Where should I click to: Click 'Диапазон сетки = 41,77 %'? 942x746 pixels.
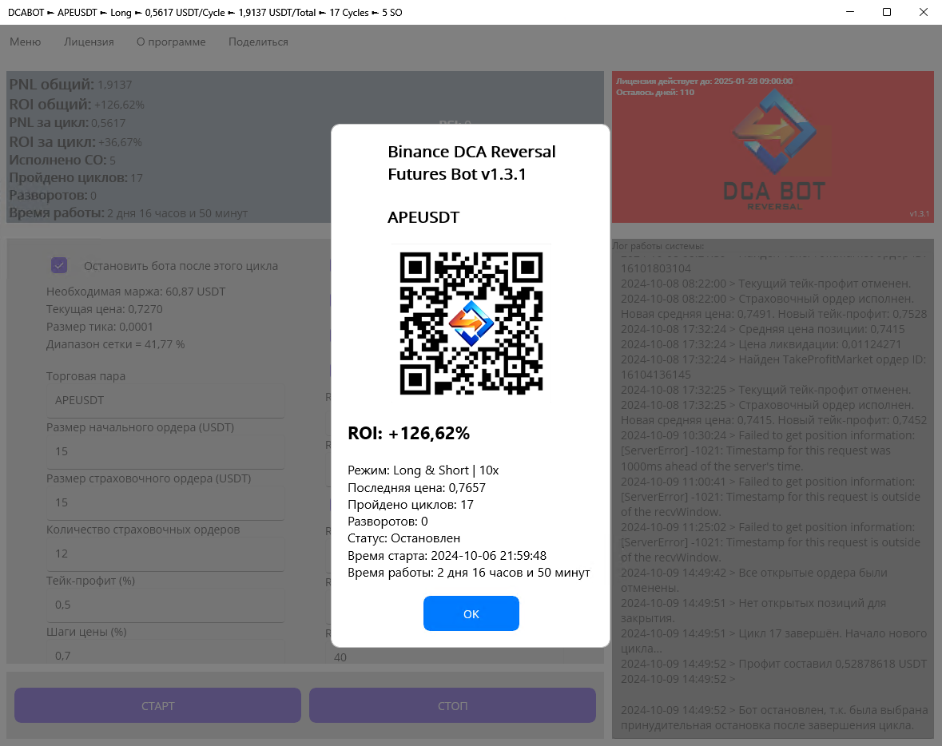(115, 345)
